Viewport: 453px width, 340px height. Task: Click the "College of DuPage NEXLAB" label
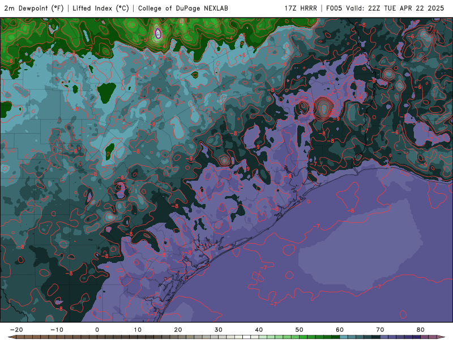[183, 8]
